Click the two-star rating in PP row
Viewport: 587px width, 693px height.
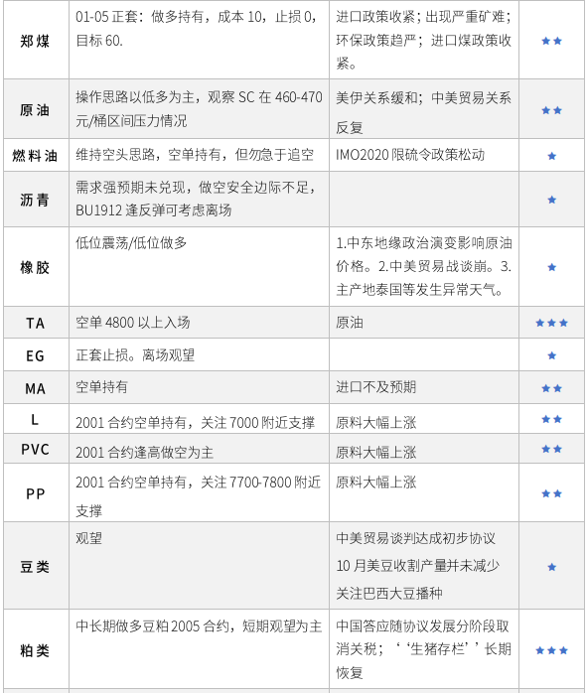coord(551,493)
